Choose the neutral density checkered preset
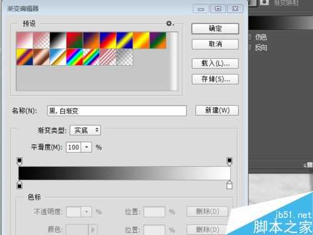Image resolution: width=313 pixels, height=235 pixels. (x=125, y=57)
